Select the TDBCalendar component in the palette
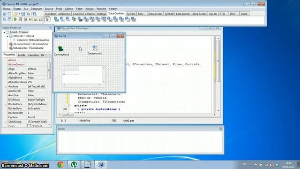This screenshot has height=169, width=300. tap(121, 19)
